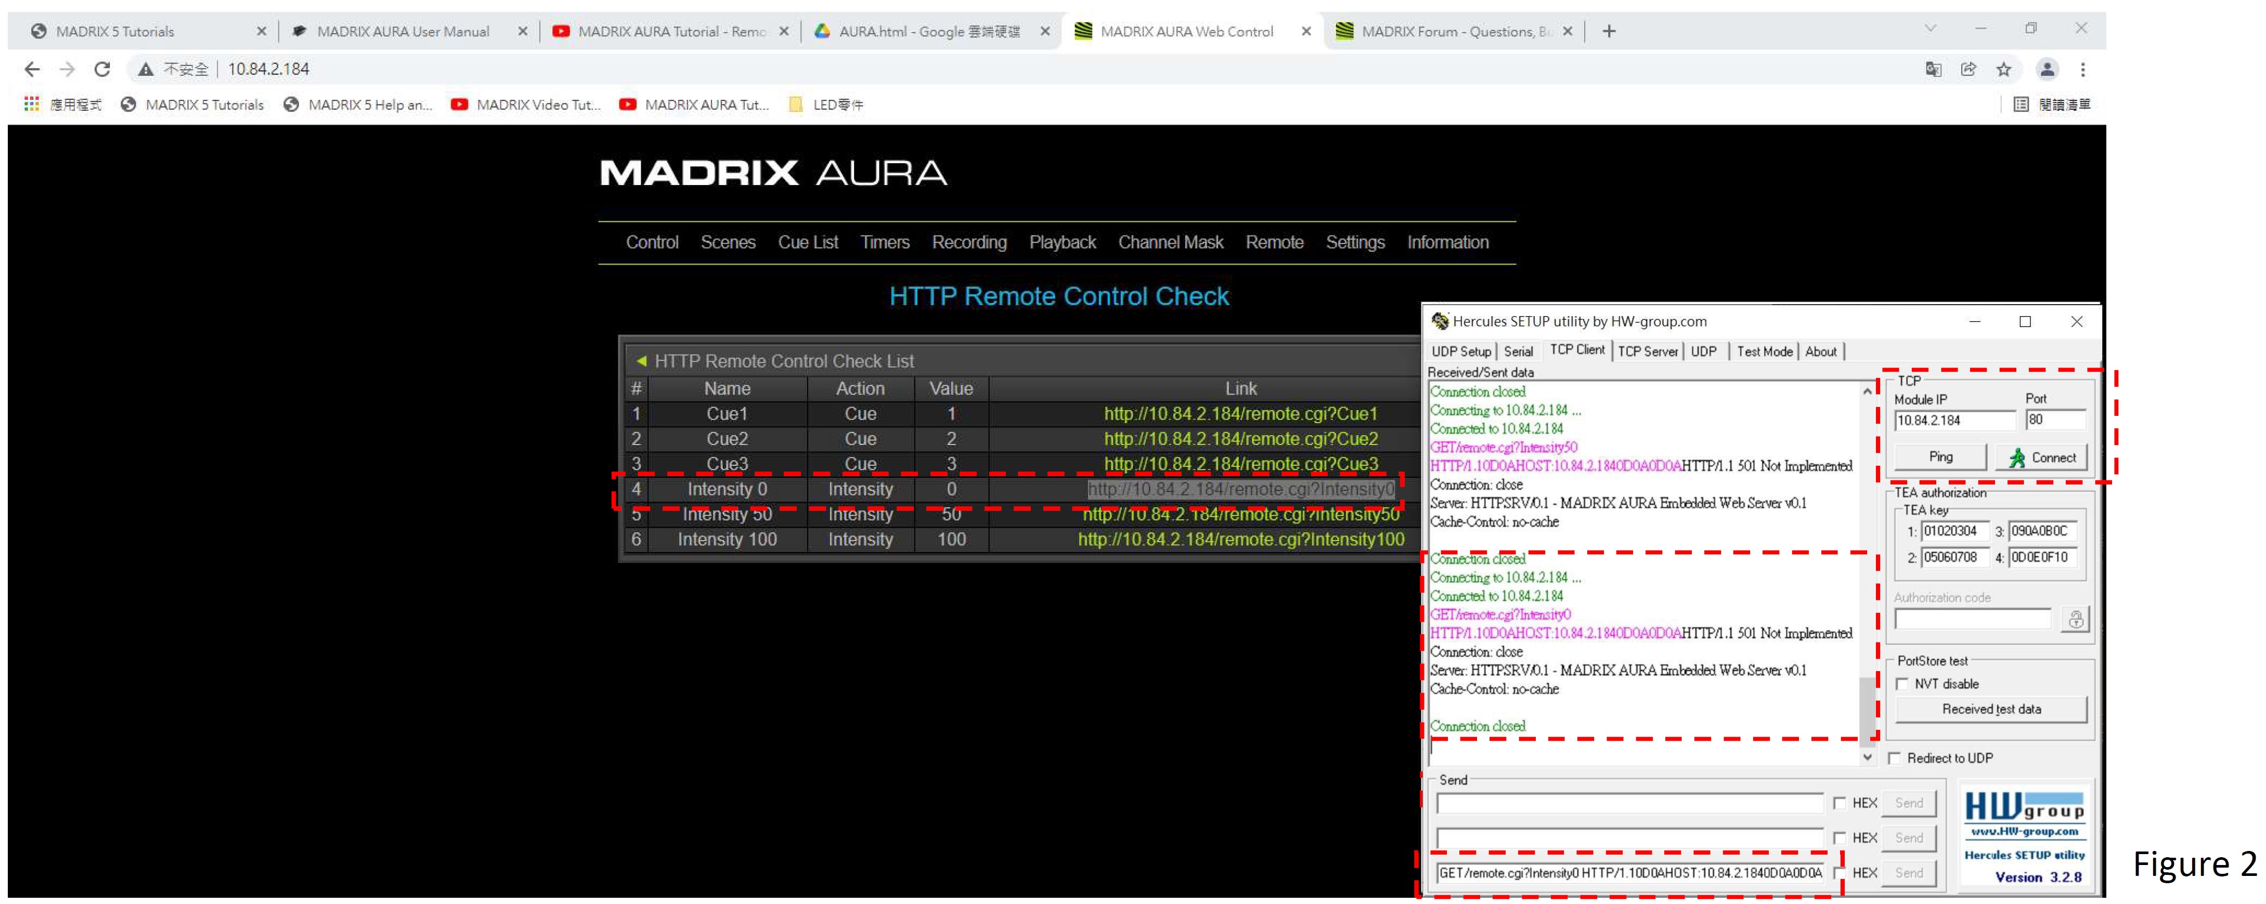Open the Chrome three-dot menu
The height and width of the screenshot is (904, 2266).
coord(2082,70)
